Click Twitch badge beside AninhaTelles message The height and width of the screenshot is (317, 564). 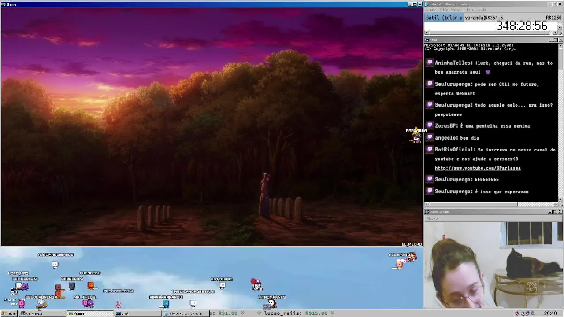point(430,63)
